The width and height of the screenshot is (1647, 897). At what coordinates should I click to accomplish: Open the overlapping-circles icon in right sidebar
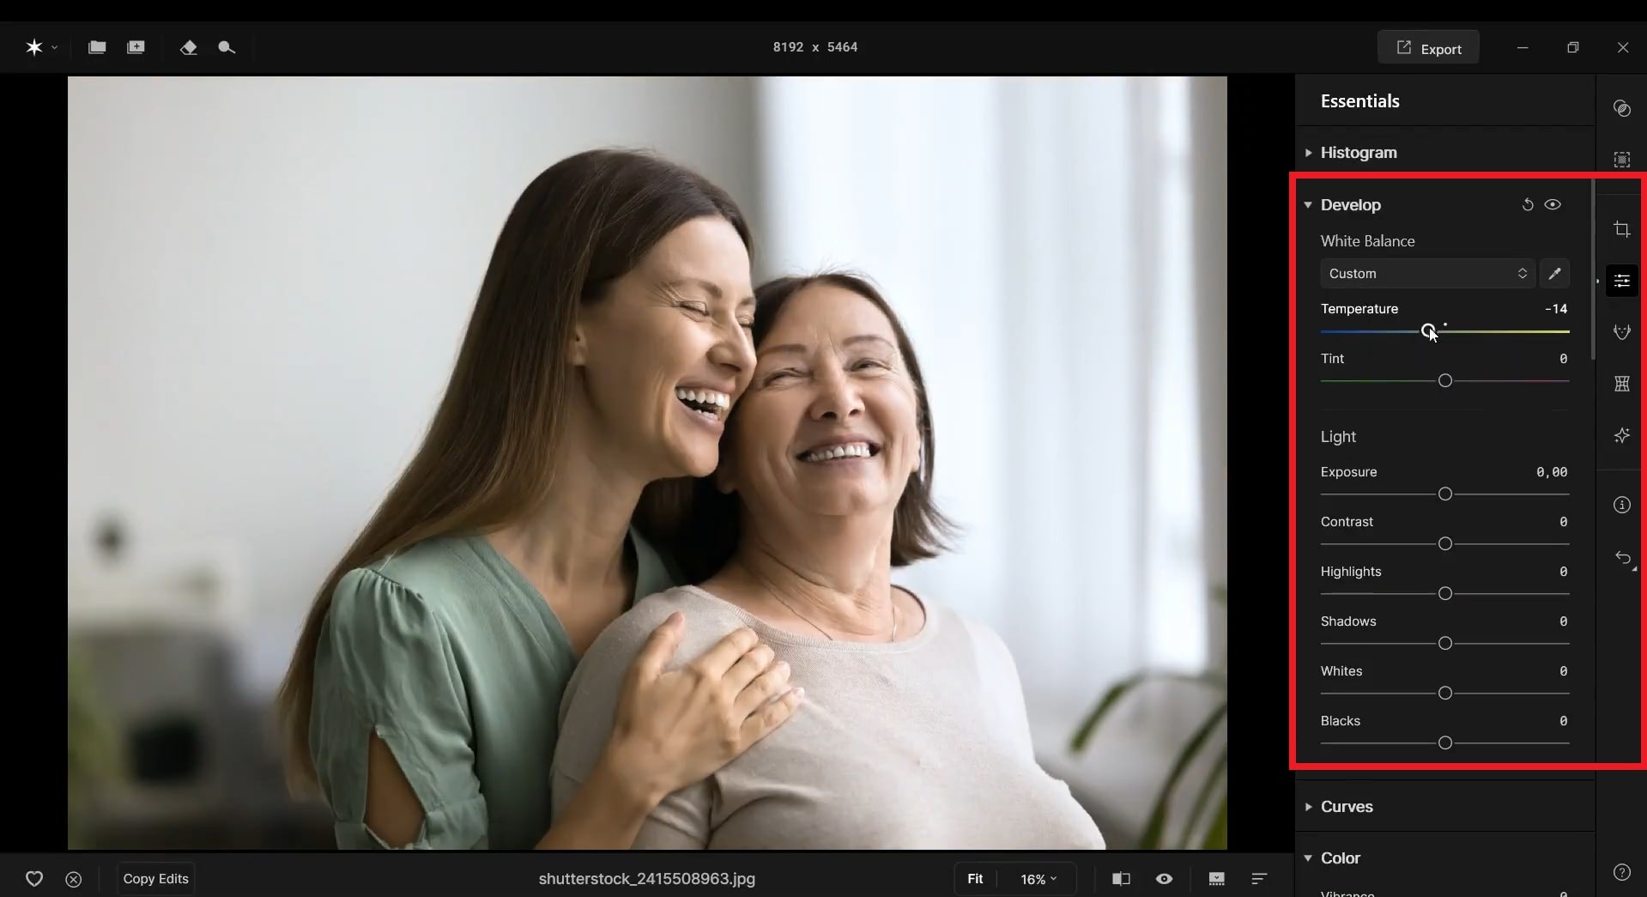(x=1621, y=108)
